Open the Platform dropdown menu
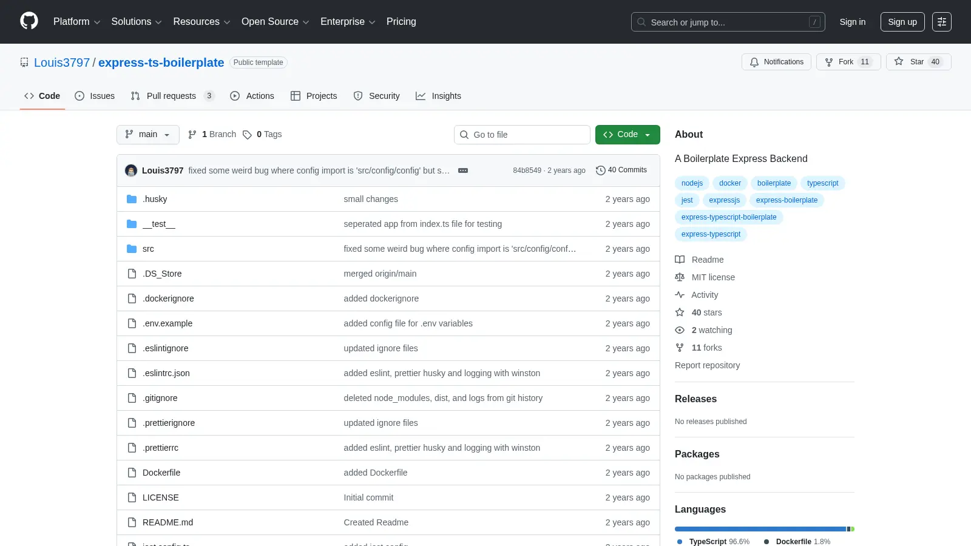This screenshot has height=546, width=971. point(76,22)
